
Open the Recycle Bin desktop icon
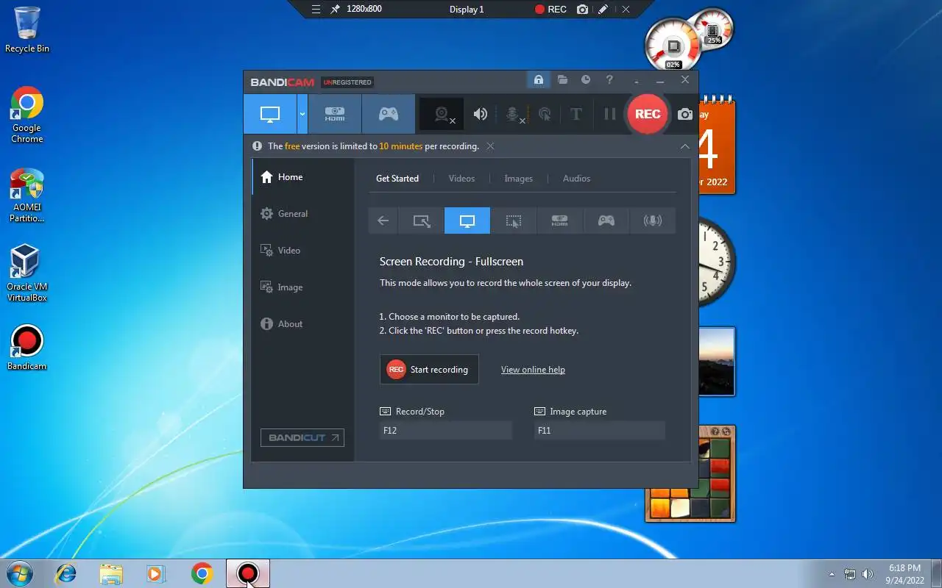click(27, 30)
